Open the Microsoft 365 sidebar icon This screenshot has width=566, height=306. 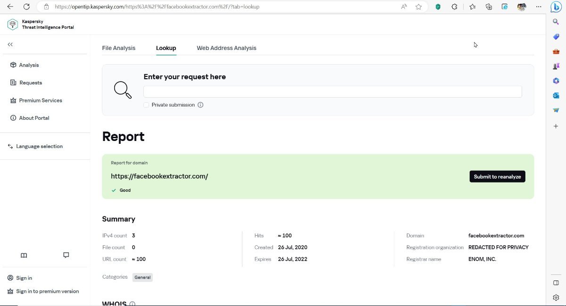tap(556, 81)
